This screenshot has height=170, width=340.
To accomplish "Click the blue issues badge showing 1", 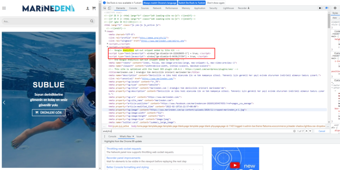I will point(327,8).
